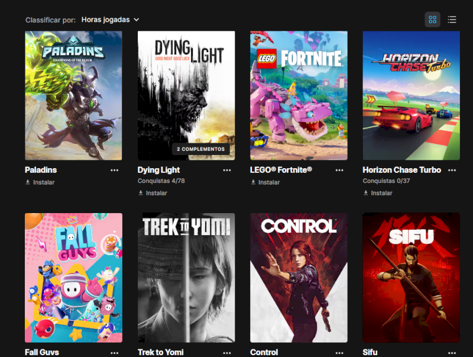Install Paladins
473x357 pixels.
point(40,182)
